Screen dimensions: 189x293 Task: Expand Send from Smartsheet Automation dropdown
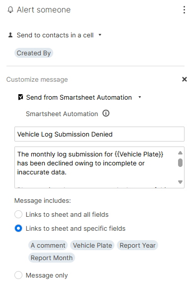[x=140, y=97]
